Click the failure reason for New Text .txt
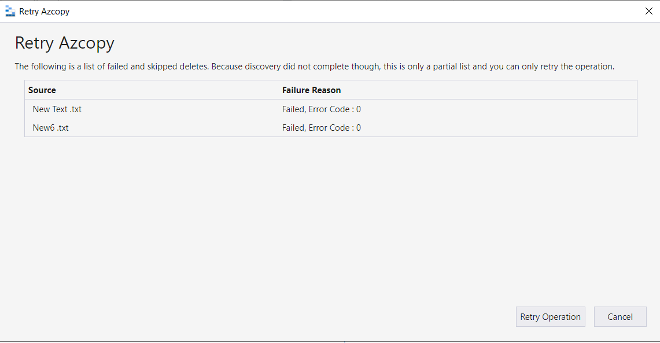Viewport: 660px width, 343px height. (x=320, y=109)
